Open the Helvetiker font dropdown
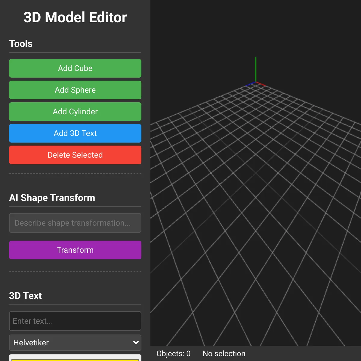 pyautogui.click(x=75, y=343)
